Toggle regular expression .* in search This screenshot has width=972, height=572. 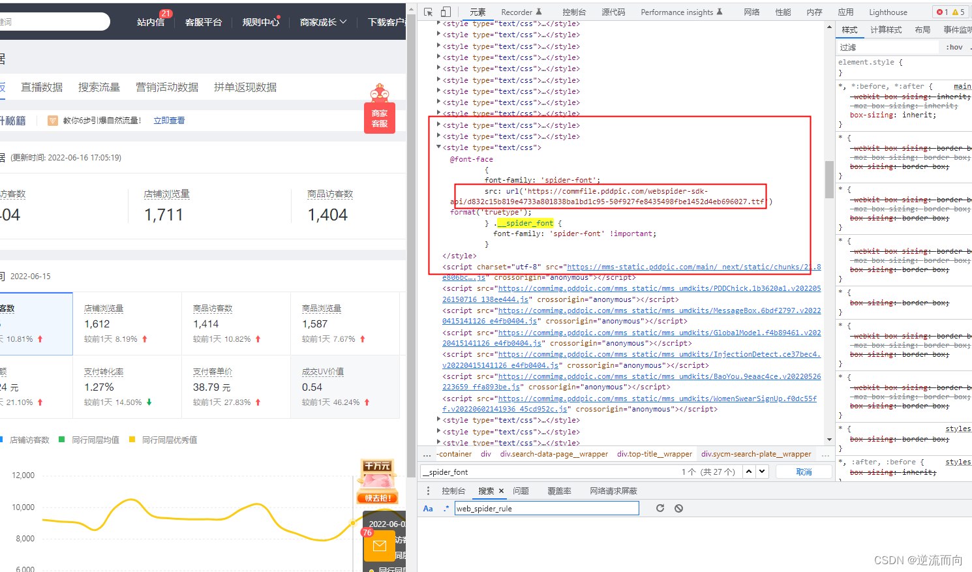446,508
